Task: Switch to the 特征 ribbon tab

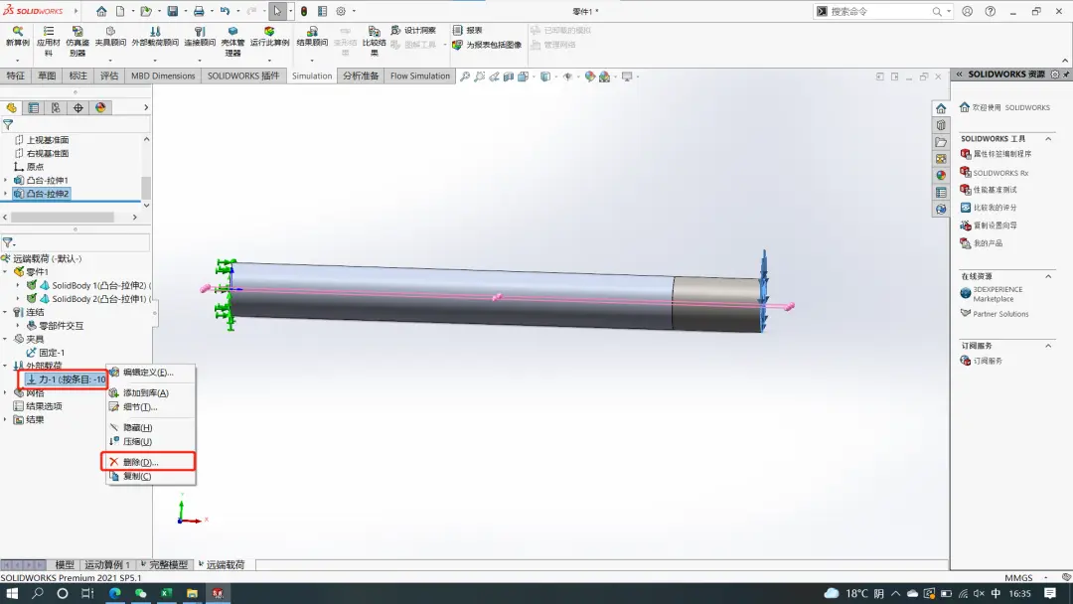Action: pyautogui.click(x=15, y=75)
